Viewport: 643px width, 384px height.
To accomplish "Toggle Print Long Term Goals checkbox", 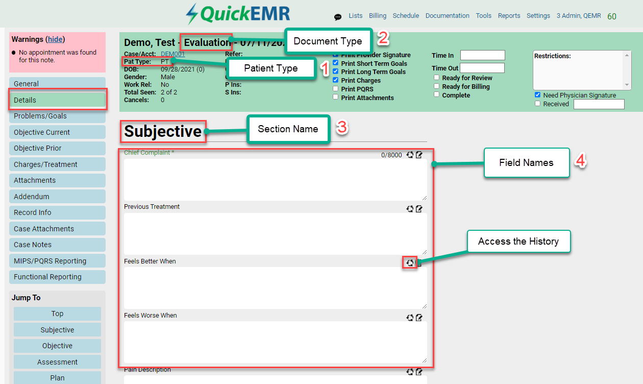I will tap(335, 72).
